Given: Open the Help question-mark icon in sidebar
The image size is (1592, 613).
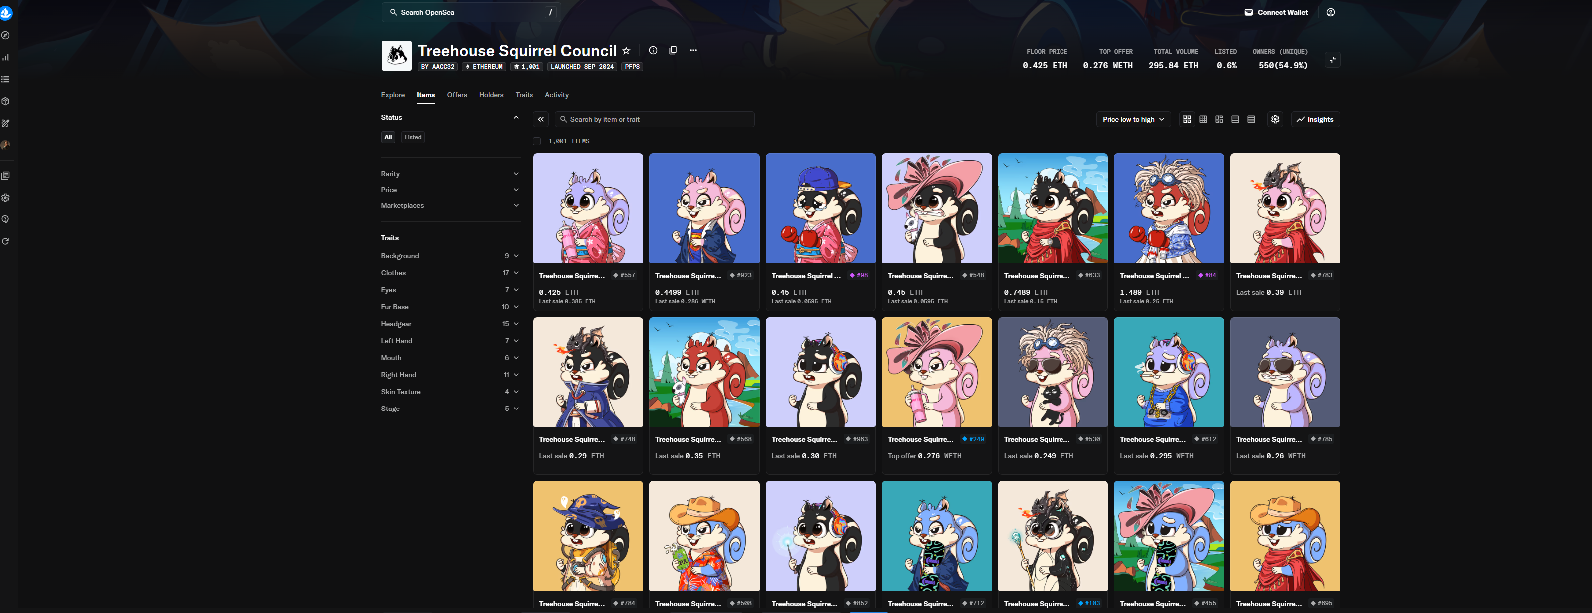Looking at the screenshot, I should coord(5,219).
